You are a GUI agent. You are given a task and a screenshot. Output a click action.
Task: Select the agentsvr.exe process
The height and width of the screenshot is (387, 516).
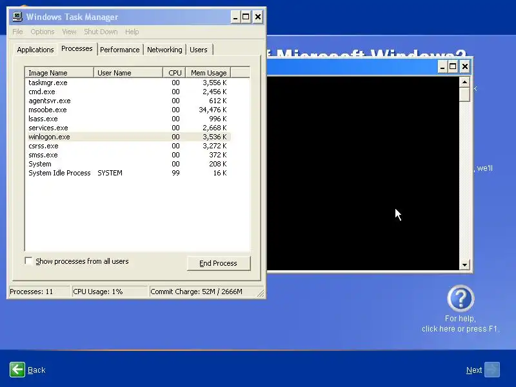click(x=128, y=101)
